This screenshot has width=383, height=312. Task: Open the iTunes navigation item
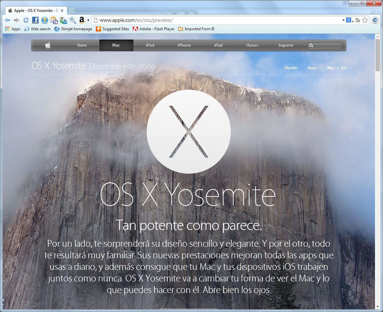click(252, 45)
